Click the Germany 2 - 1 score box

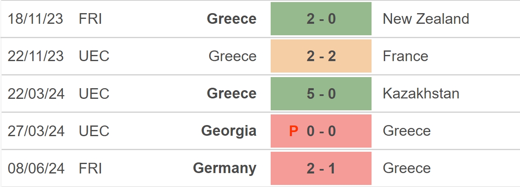pos(321,168)
